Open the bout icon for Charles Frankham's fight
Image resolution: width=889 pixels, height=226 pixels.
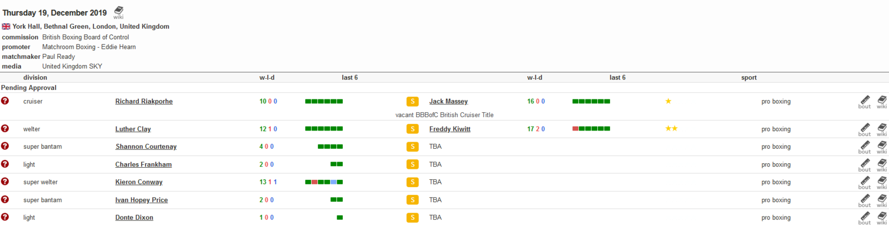coord(865,165)
